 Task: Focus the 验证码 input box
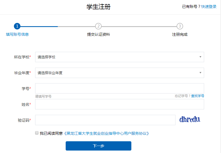coord(105,120)
